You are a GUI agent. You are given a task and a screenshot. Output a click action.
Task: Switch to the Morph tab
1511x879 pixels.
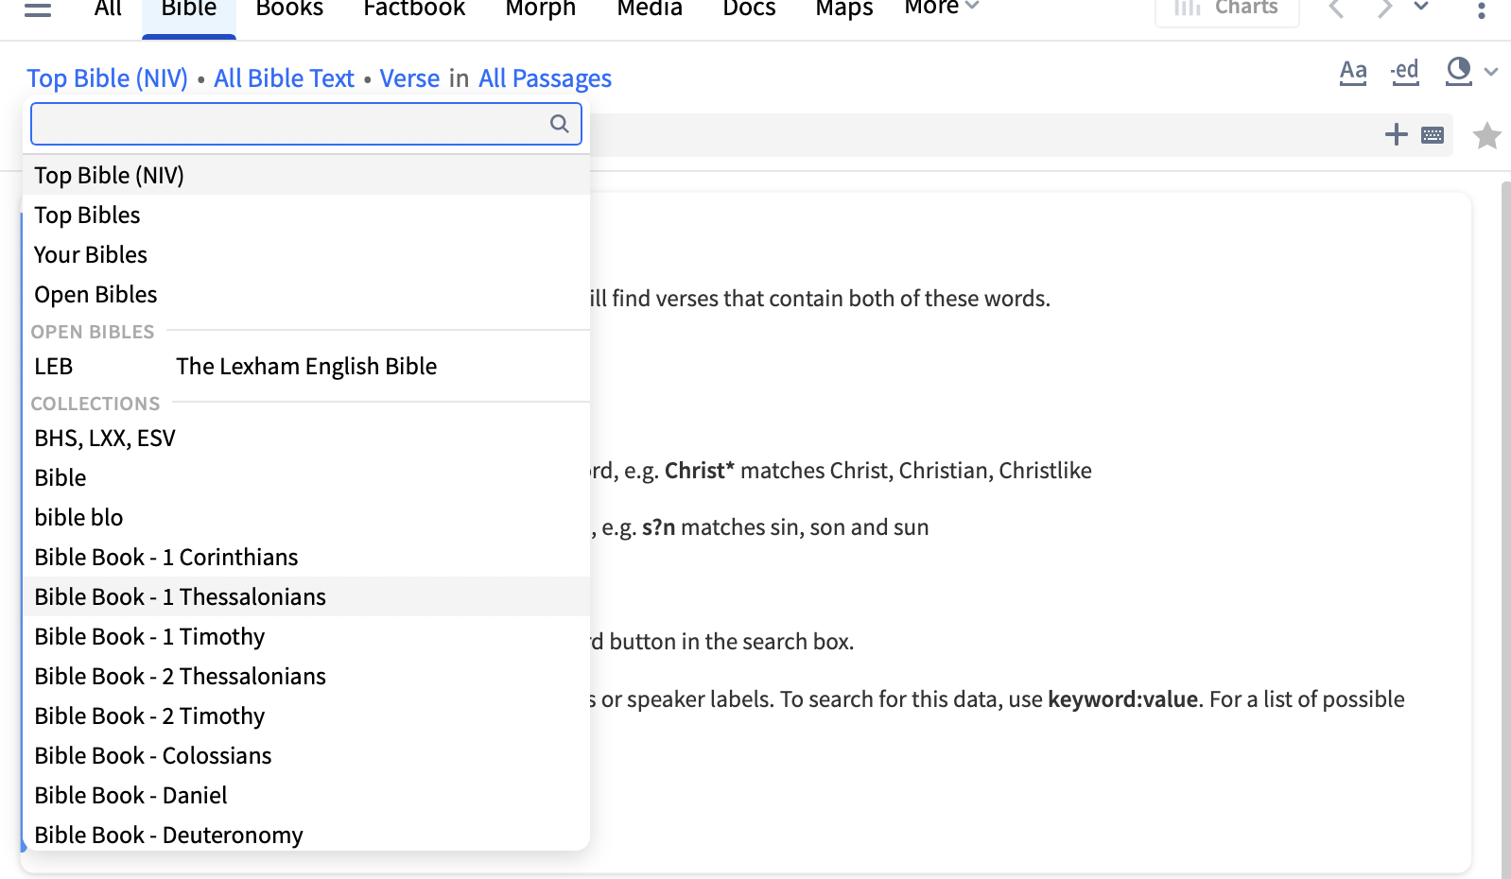pyautogui.click(x=540, y=9)
